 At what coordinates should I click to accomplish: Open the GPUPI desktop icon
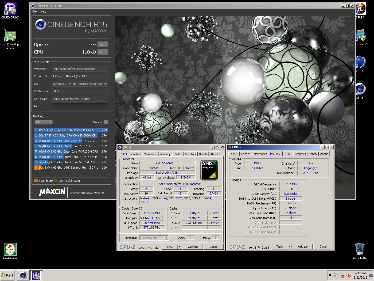361,10
